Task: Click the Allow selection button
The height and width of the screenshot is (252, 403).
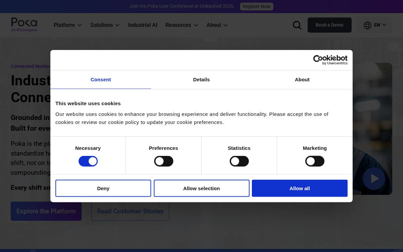Action: [x=201, y=188]
